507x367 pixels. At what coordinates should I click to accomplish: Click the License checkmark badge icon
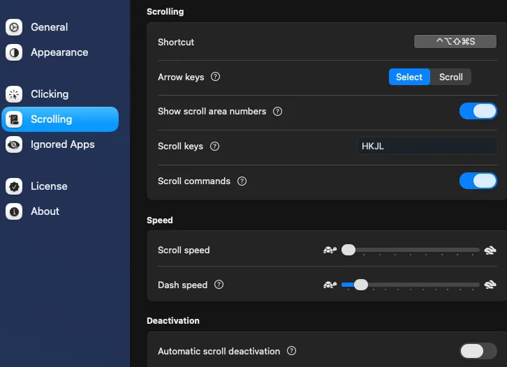(x=14, y=186)
